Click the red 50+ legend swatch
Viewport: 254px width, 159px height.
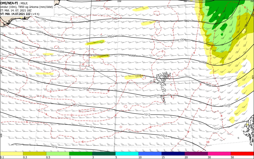(242, 154)
